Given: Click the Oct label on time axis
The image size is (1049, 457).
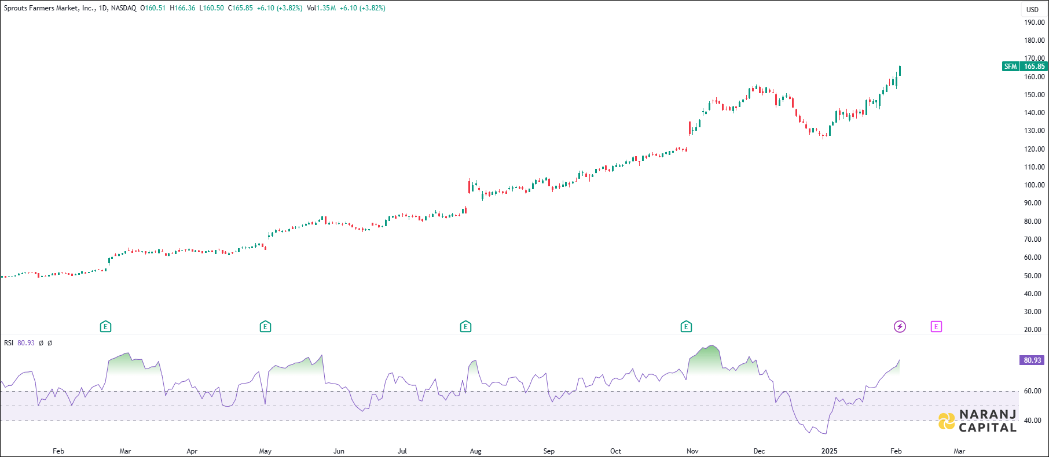Looking at the screenshot, I should 615,451.
